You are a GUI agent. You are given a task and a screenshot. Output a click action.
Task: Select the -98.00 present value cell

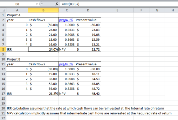88,69
